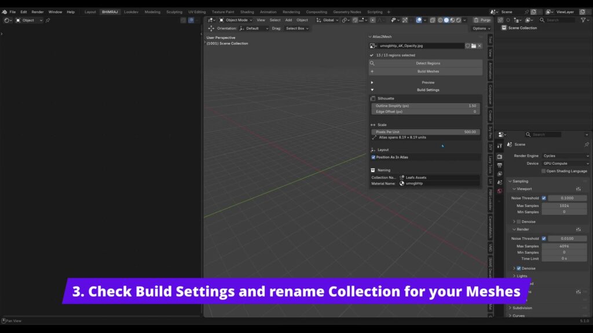Adjust the Outline Simplify (px) slider
Image resolution: width=593 pixels, height=333 pixels.
tap(426, 106)
